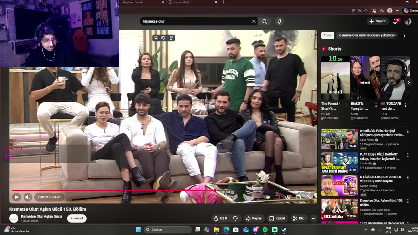Screen dimensions: 418x235
Task: Create a clip with Klip button
Action: coord(298,218)
